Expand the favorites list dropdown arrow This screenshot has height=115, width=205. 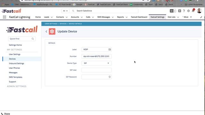pyautogui.click(x=175, y=11)
